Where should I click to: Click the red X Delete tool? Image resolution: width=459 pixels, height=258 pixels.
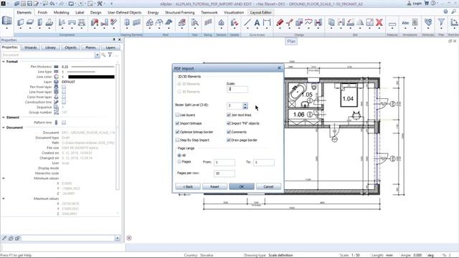click(379, 22)
